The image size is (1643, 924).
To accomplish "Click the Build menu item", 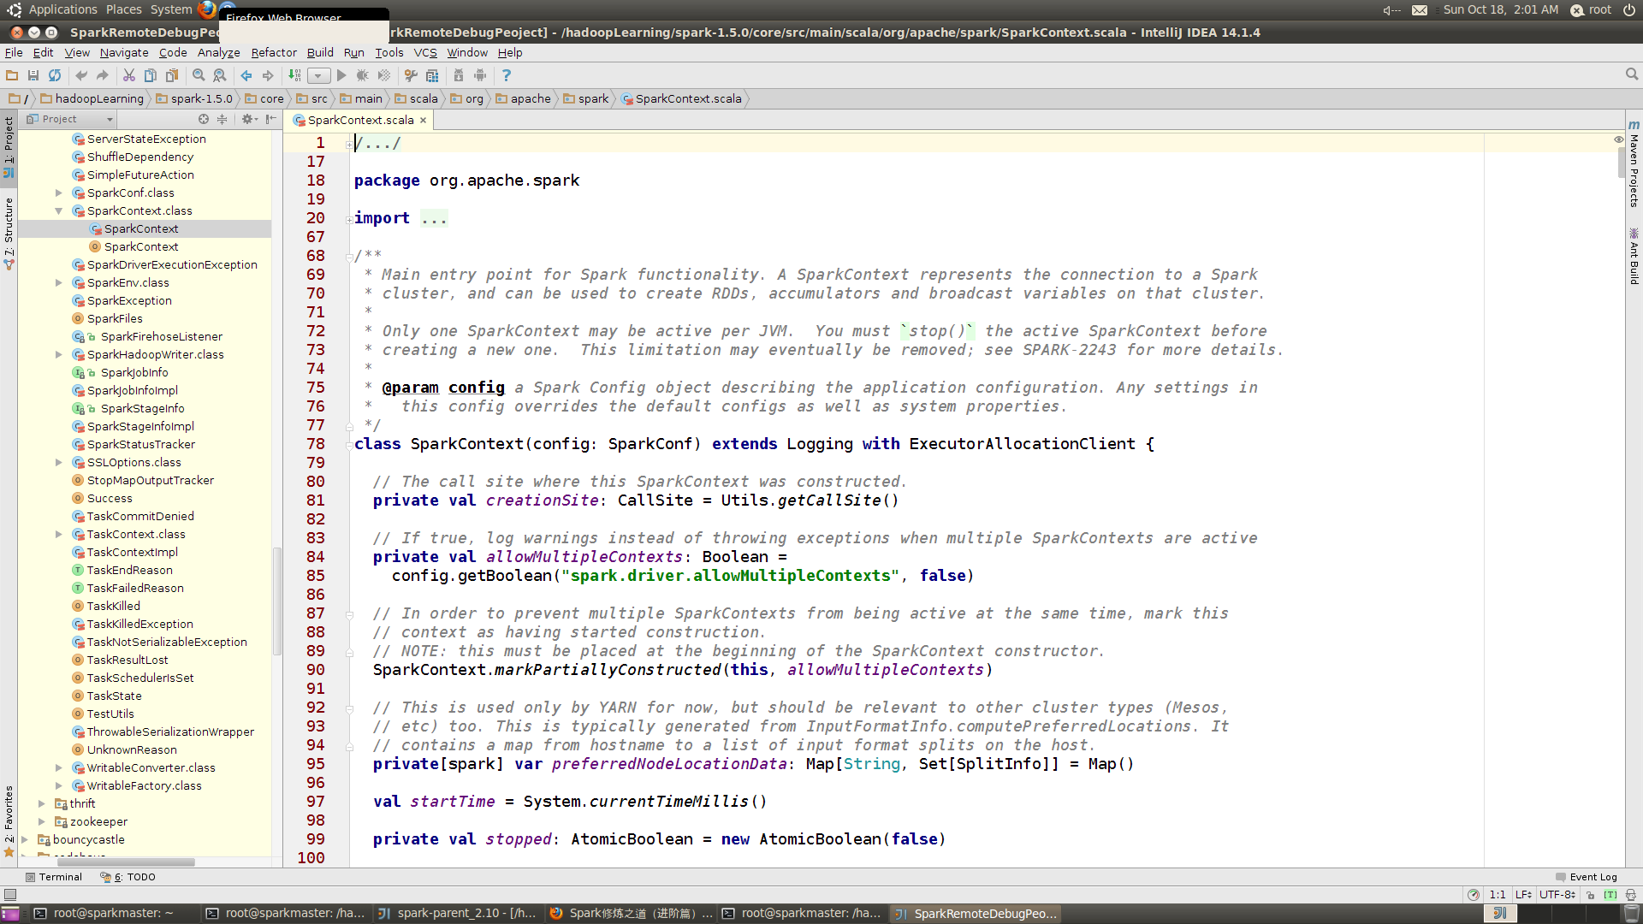I will pyautogui.click(x=319, y=52).
